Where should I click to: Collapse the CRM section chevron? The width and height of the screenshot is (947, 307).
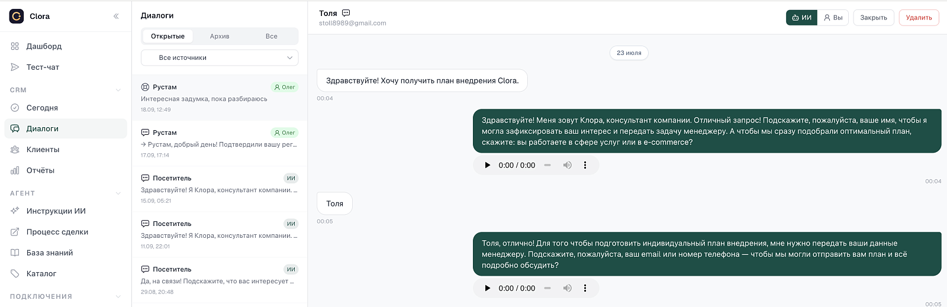(118, 90)
